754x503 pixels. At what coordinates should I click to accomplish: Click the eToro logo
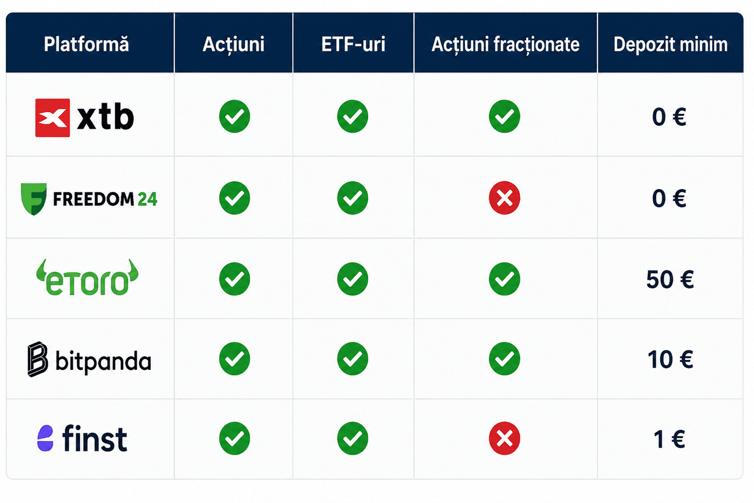coord(87,278)
